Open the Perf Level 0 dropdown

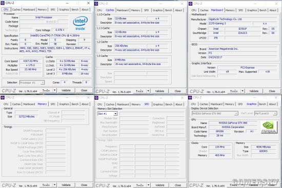coord(275,113)
